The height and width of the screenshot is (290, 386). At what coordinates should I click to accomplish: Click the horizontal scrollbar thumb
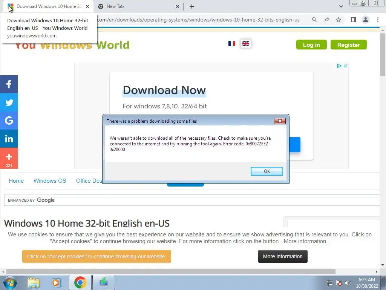pos(171,271)
